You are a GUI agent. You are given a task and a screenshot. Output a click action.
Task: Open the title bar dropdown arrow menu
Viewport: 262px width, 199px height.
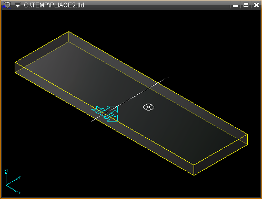[x=17, y=5]
